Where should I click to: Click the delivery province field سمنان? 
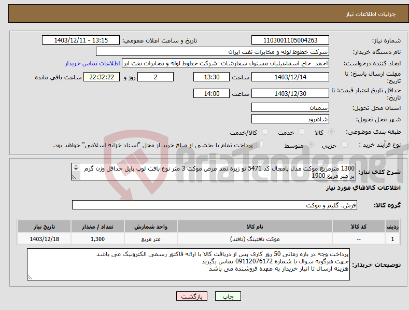pyautogui.click(x=290, y=107)
